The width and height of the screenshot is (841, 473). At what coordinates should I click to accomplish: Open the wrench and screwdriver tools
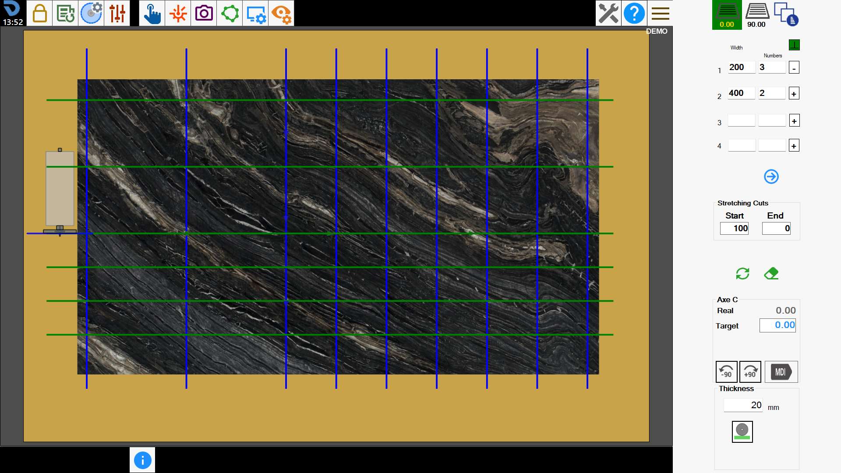(x=608, y=13)
